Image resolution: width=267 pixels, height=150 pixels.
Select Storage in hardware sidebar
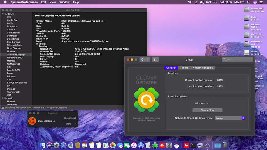click(11, 89)
